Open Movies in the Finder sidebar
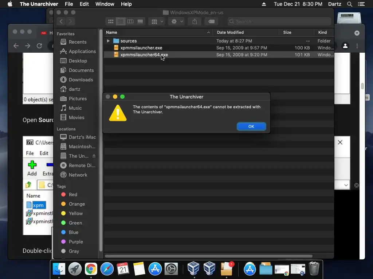Viewport: 373px width, 279px height. 72,117
